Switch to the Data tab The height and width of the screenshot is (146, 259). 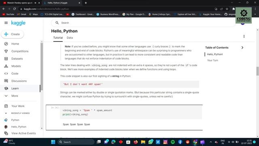click(70, 38)
